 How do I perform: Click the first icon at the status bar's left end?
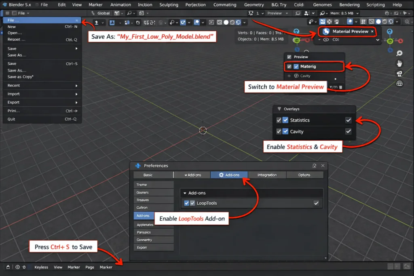point(8,267)
